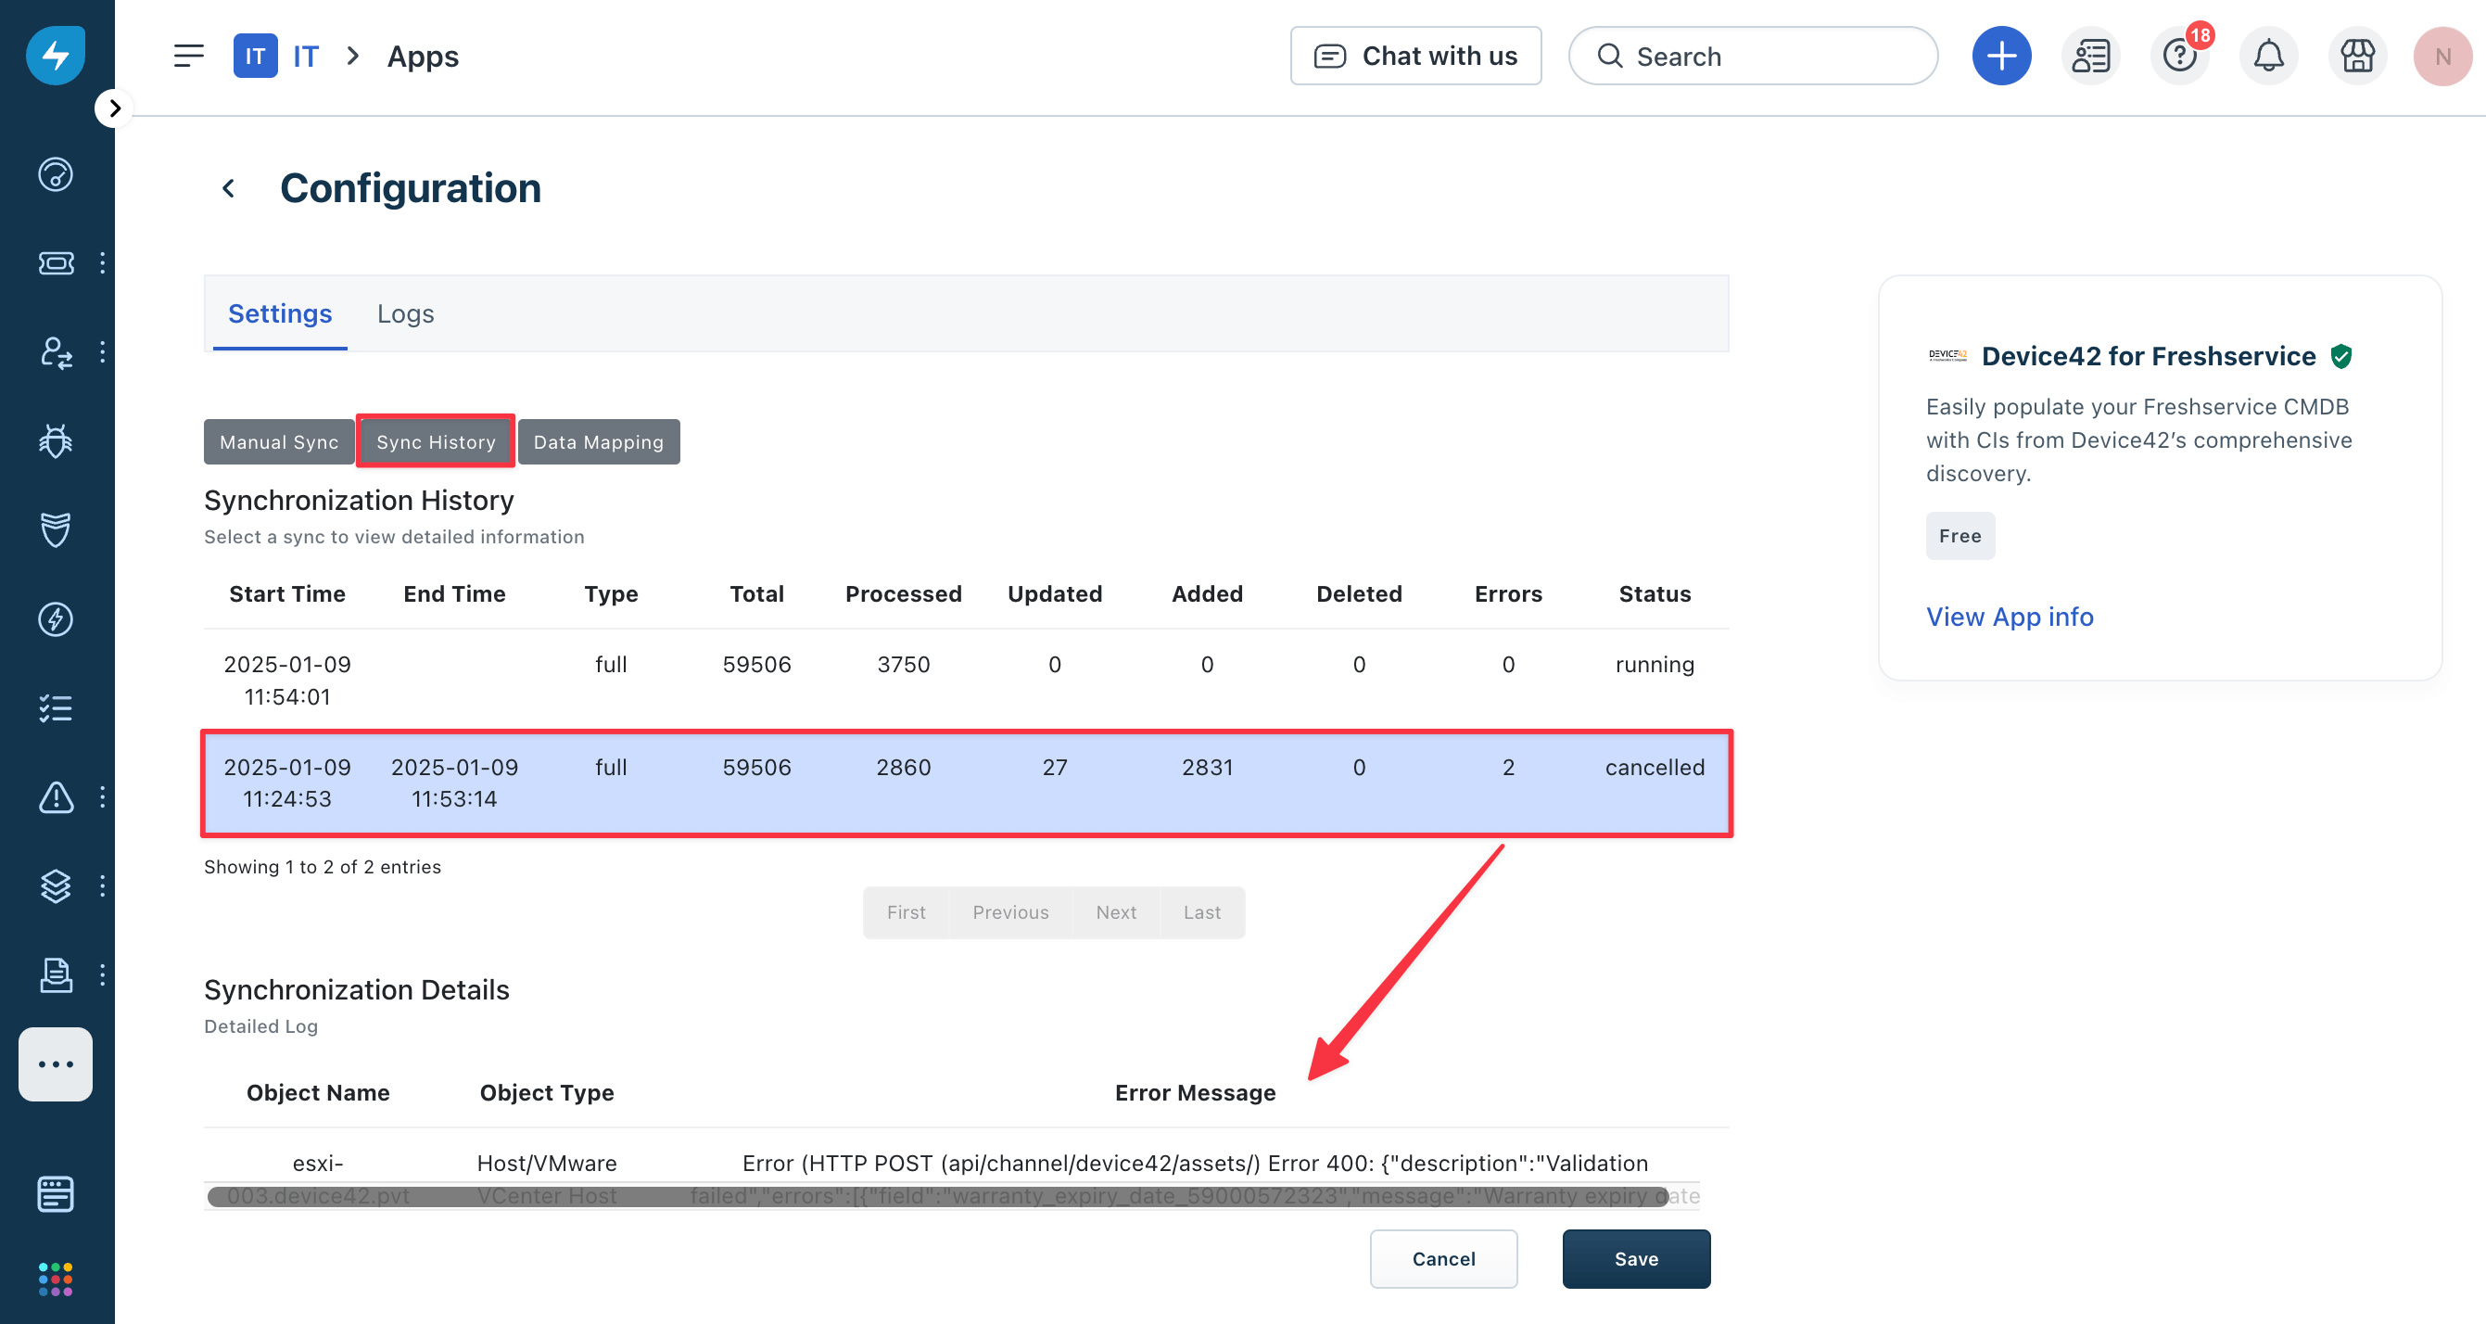Switch to the Logs tab
The image size is (2486, 1324).
click(405, 312)
